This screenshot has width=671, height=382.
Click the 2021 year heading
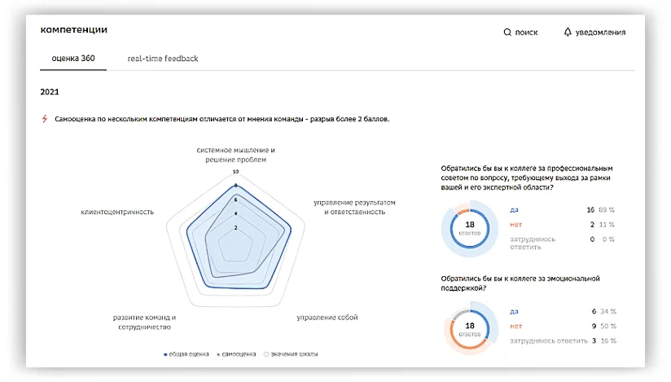(50, 92)
